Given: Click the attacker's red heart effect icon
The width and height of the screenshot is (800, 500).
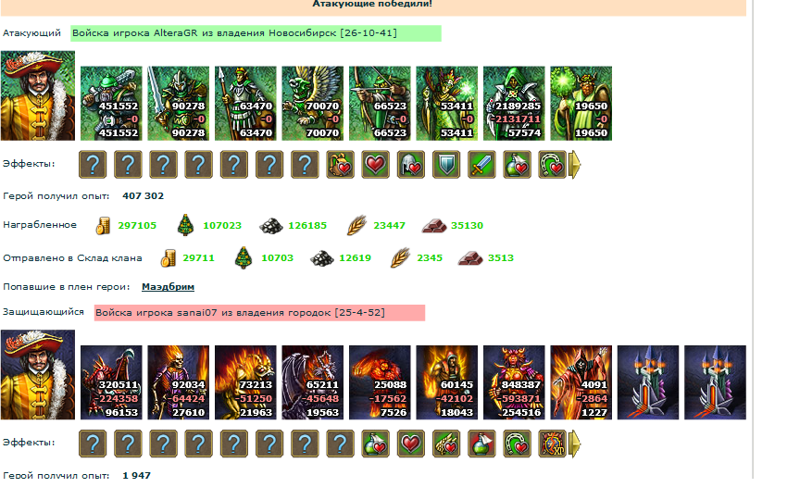Looking at the screenshot, I should point(375,164).
